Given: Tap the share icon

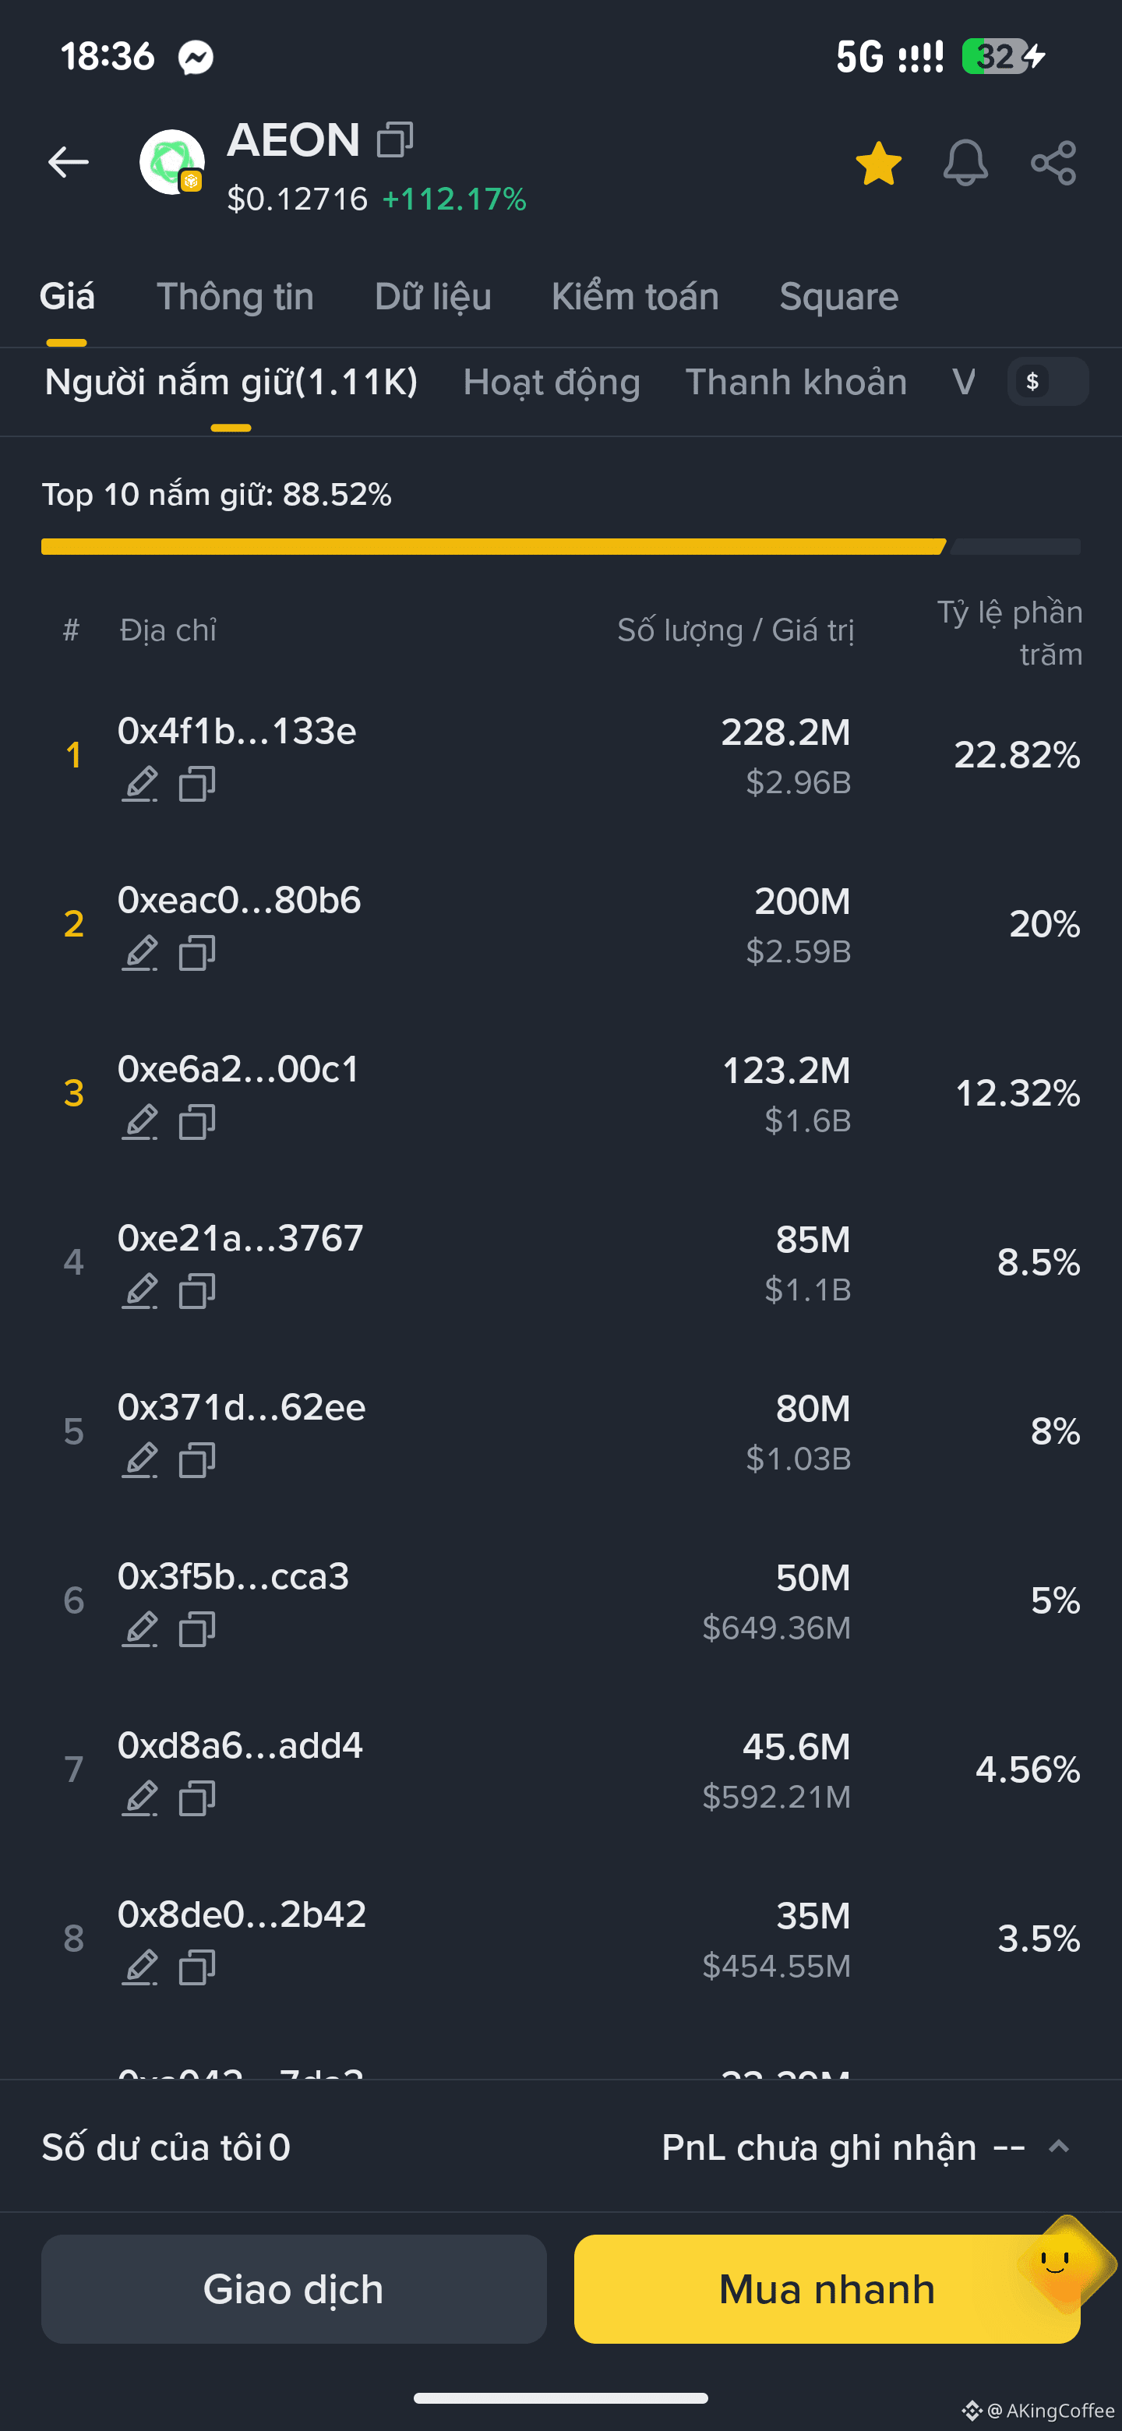Looking at the screenshot, I should coord(1053,164).
